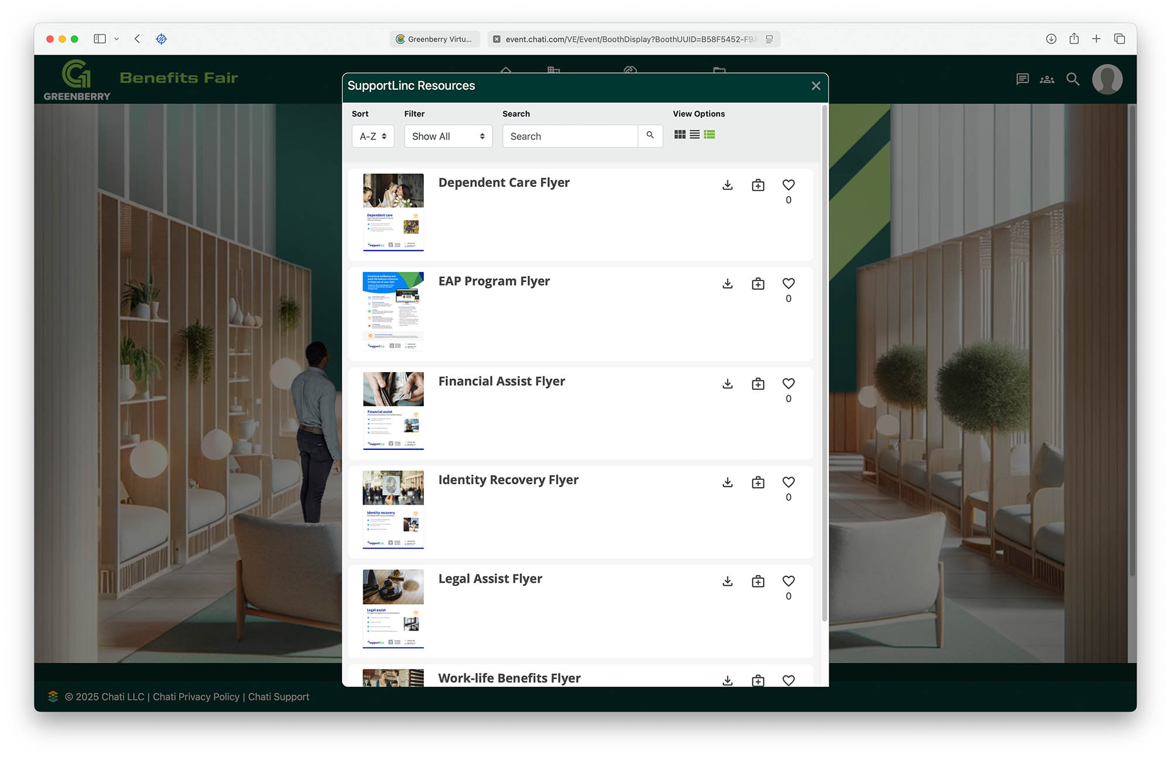Toggle heart on Financial Assist Flyer
This screenshot has width=1171, height=757.
click(x=788, y=384)
